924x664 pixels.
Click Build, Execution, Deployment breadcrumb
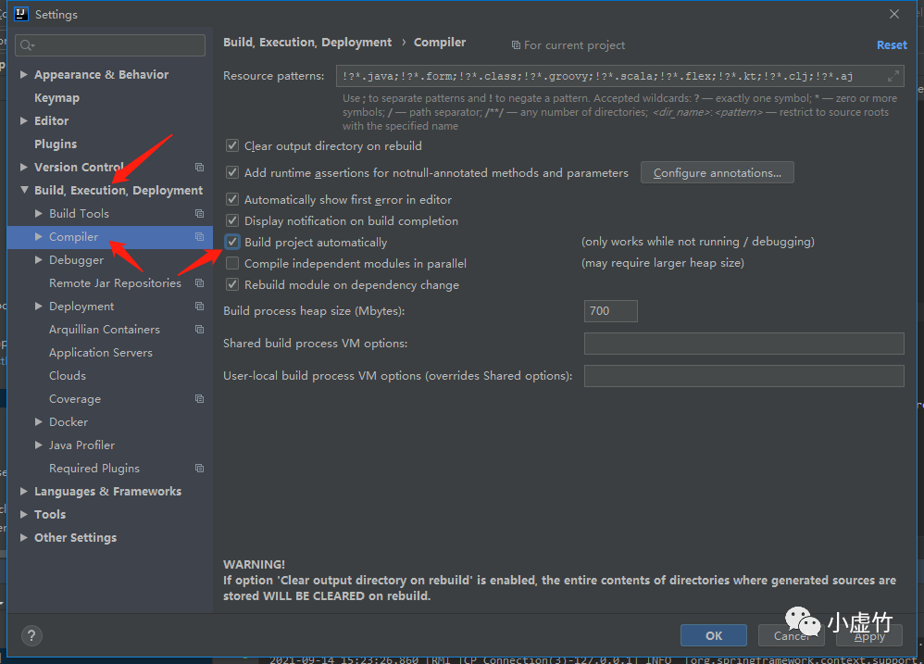307,43
